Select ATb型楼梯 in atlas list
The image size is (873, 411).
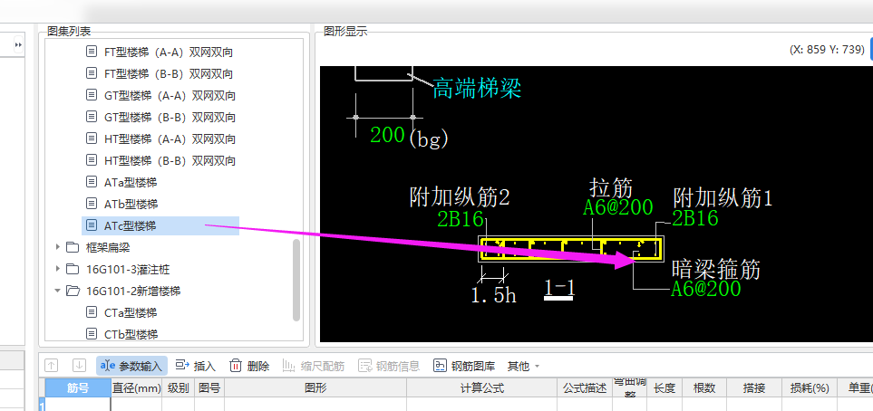(131, 204)
